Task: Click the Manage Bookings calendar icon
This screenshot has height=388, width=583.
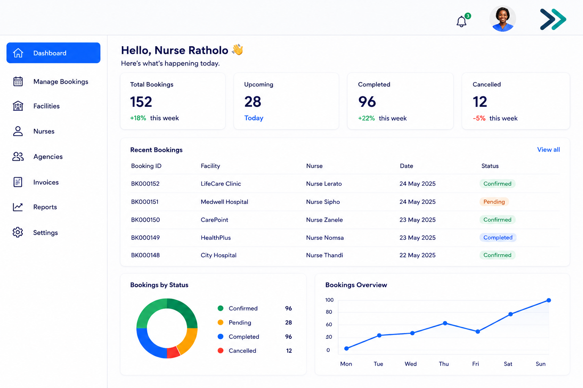Action: (18, 81)
